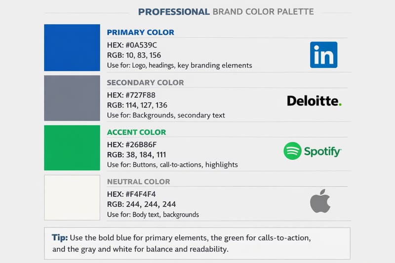Click the Spotify logo icon

coord(293,151)
